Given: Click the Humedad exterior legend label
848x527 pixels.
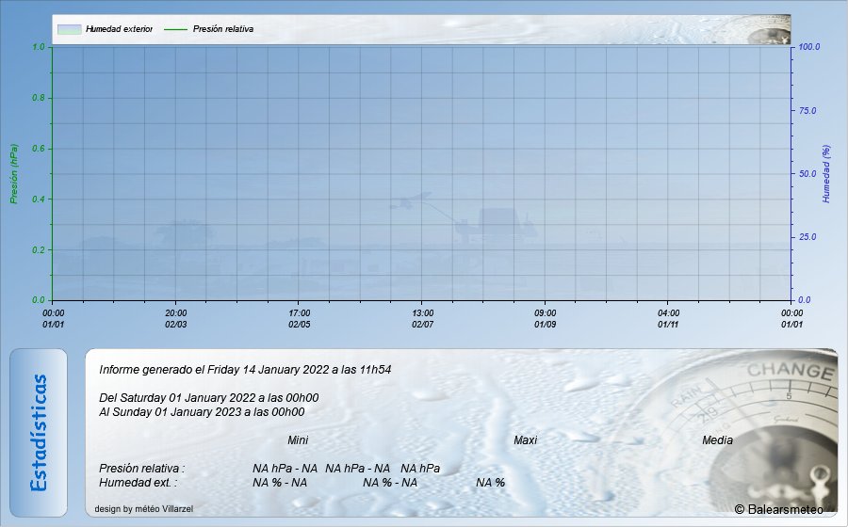Looking at the screenshot, I should [x=119, y=29].
